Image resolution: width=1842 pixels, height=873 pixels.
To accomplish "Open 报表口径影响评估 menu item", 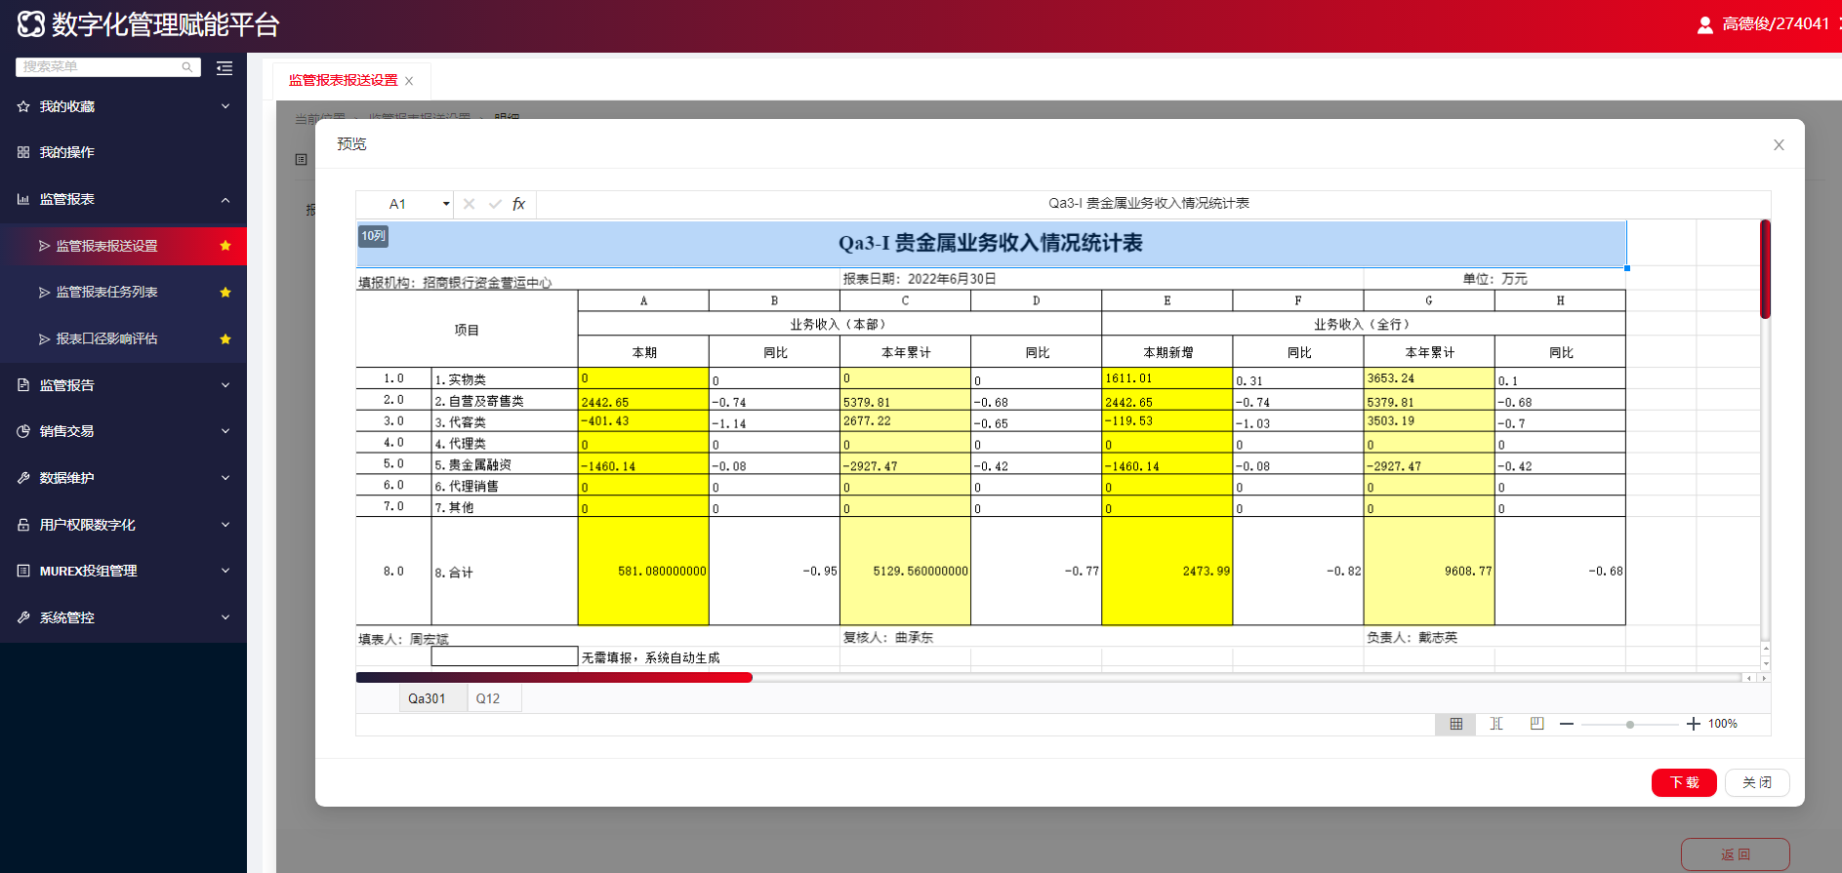I will [x=123, y=339].
